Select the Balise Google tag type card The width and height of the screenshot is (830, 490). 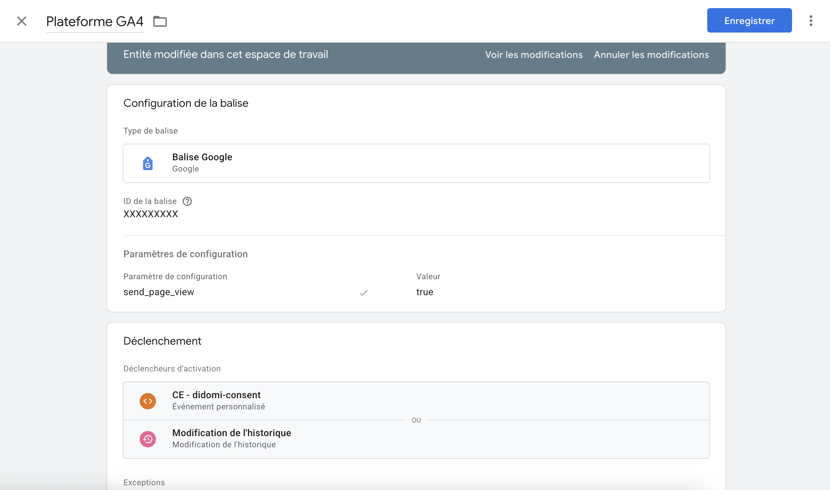[x=416, y=163]
